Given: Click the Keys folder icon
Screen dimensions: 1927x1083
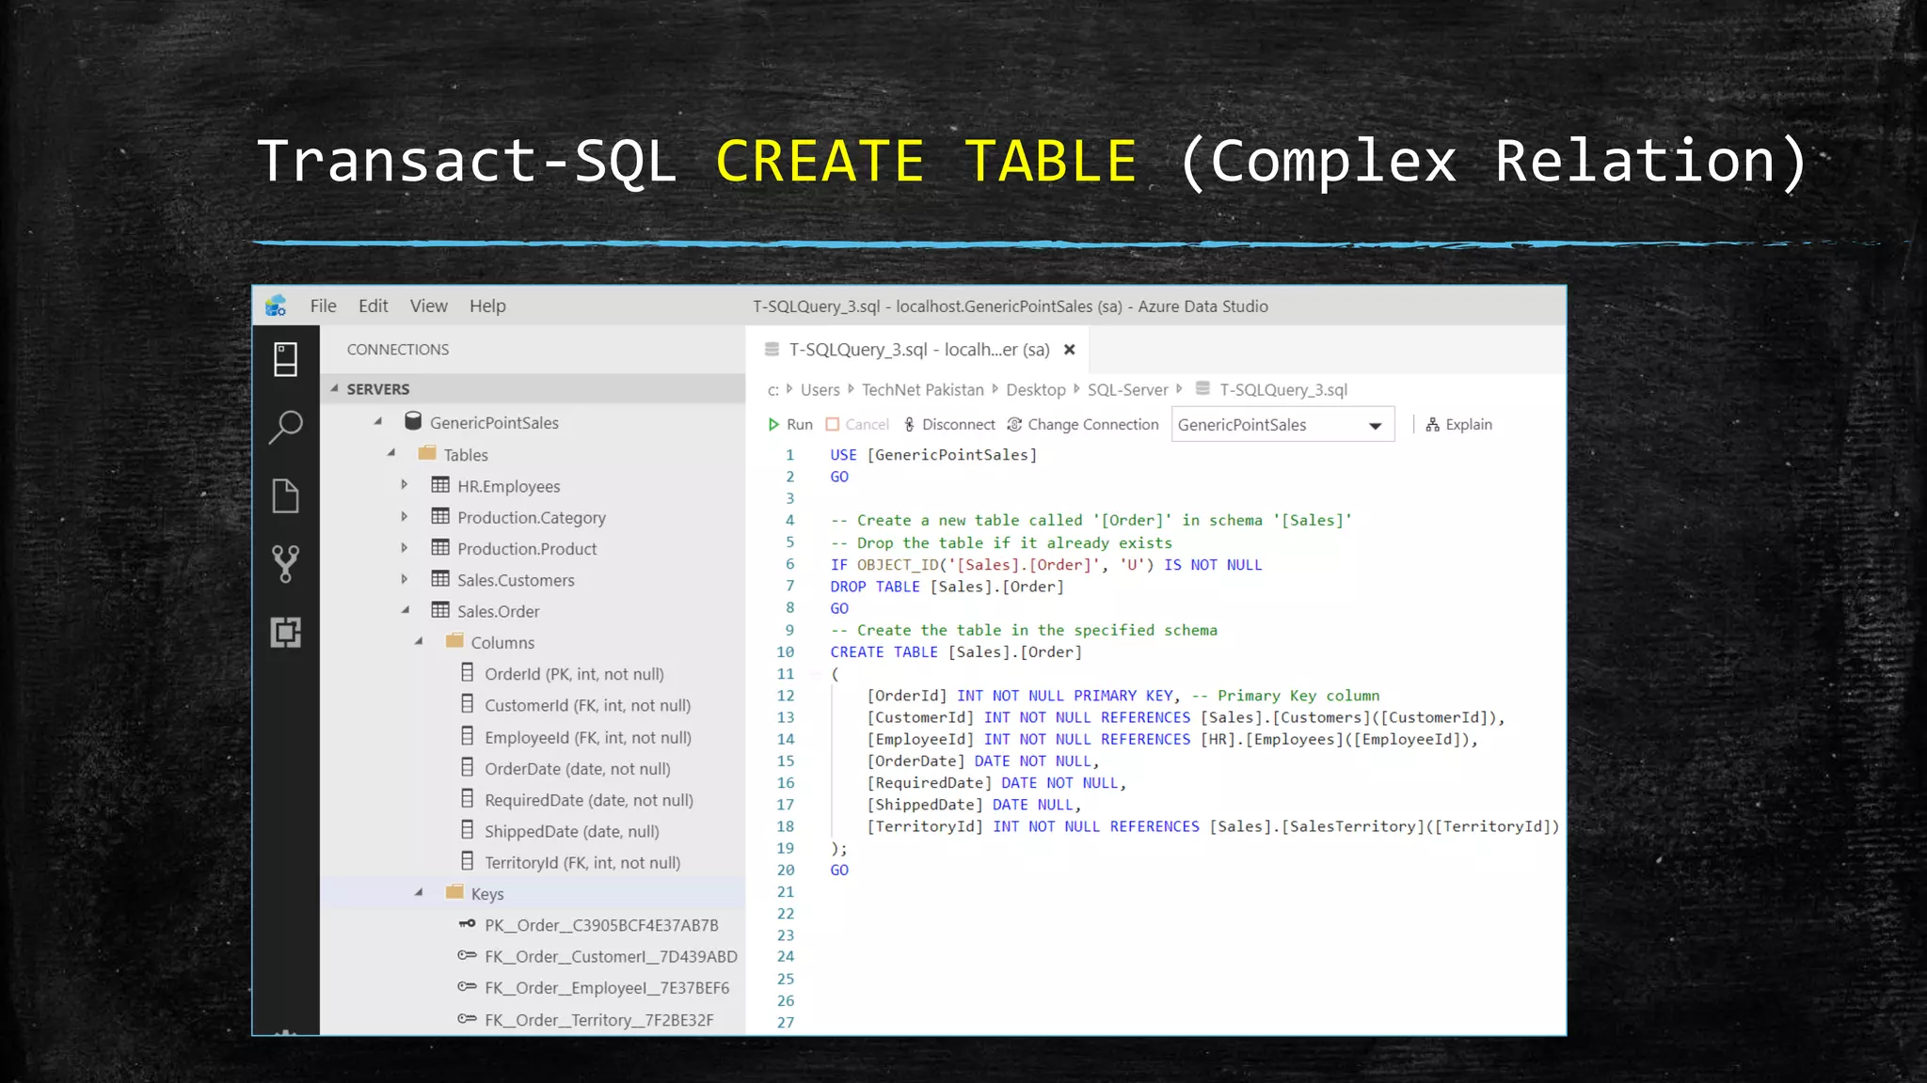Looking at the screenshot, I should [454, 892].
